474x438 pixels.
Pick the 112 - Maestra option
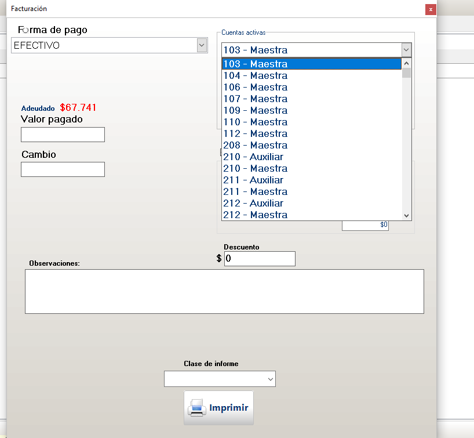coord(255,133)
